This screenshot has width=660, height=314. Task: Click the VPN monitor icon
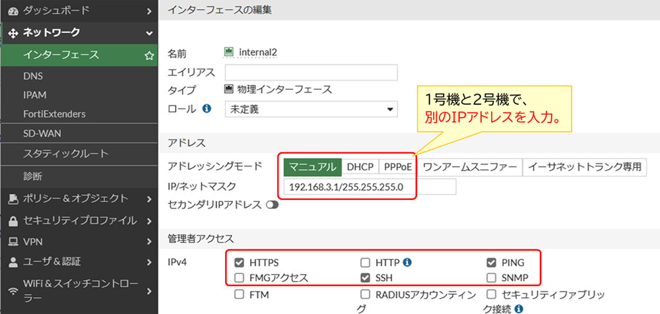(13, 241)
